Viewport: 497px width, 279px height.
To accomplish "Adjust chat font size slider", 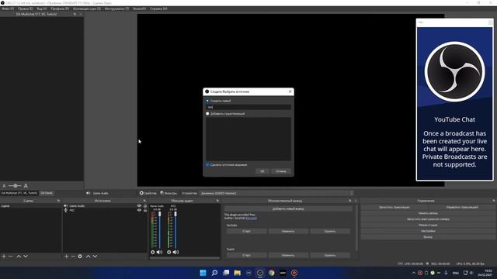I will 15,186.
